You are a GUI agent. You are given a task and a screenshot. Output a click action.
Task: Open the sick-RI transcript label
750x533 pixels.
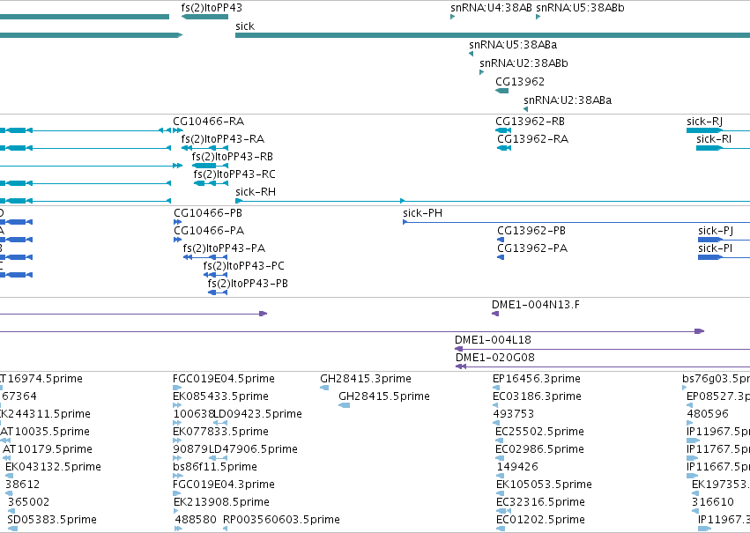click(714, 139)
